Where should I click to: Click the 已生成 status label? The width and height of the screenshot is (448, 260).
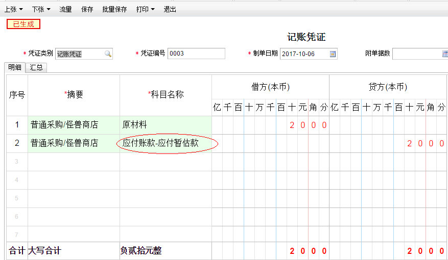pos(23,24)
